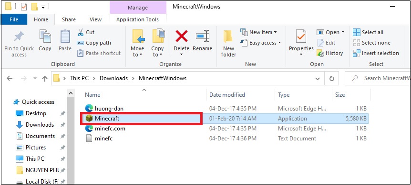Open Downloads in Quick access sidebar
Screen dimensions: 411x185
coord(40,125)
